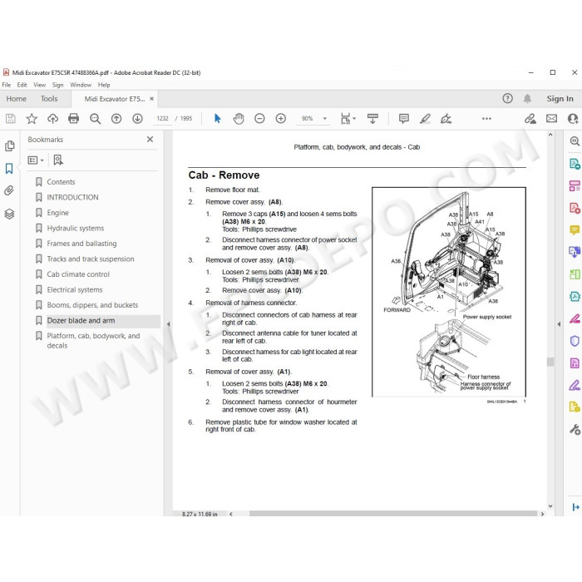Image resolution: width=582 pixels, height=582 pixels.
Task: Expand the right pane arrow icon
Action: pos(575,507)
